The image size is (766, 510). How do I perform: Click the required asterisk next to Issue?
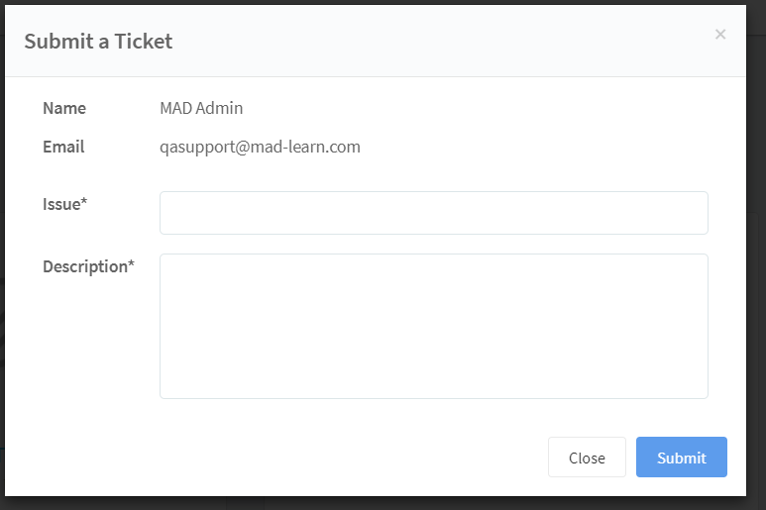tap(84, 203)
